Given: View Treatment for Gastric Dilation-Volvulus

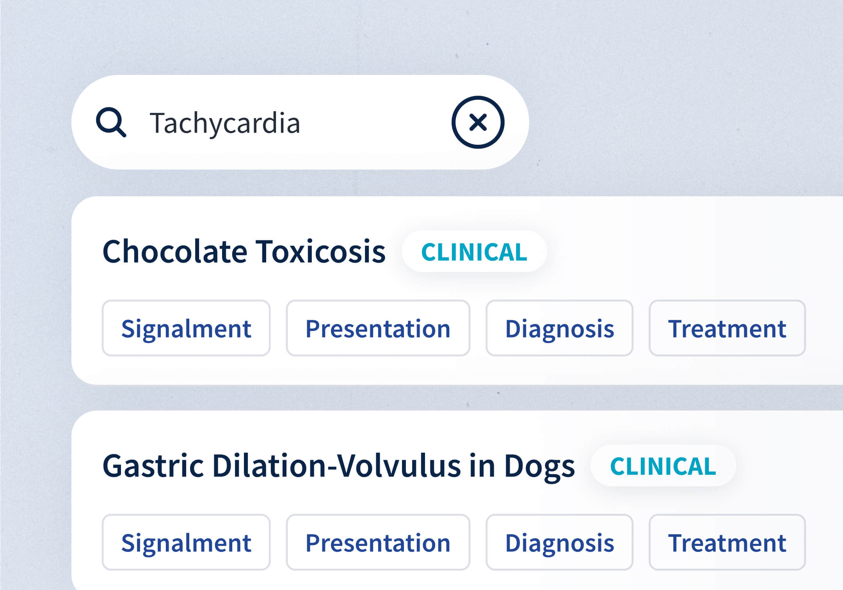Looking at the screenshot, I should [x=727, y=542].
